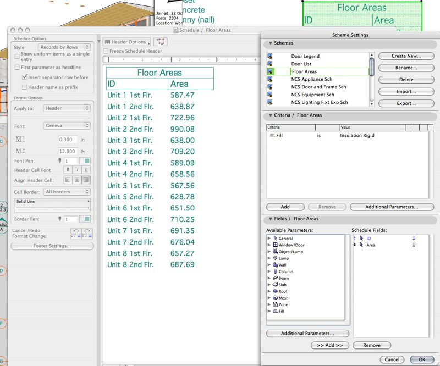The width and height of the screenshot is (440, 366).
Task: Click the Underline header cell font button
Action: point(86,170)
